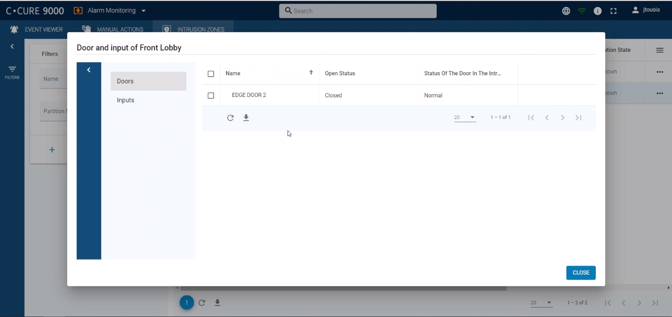Select the EDGE DOOR 2 checkbox

coord(211,95)
